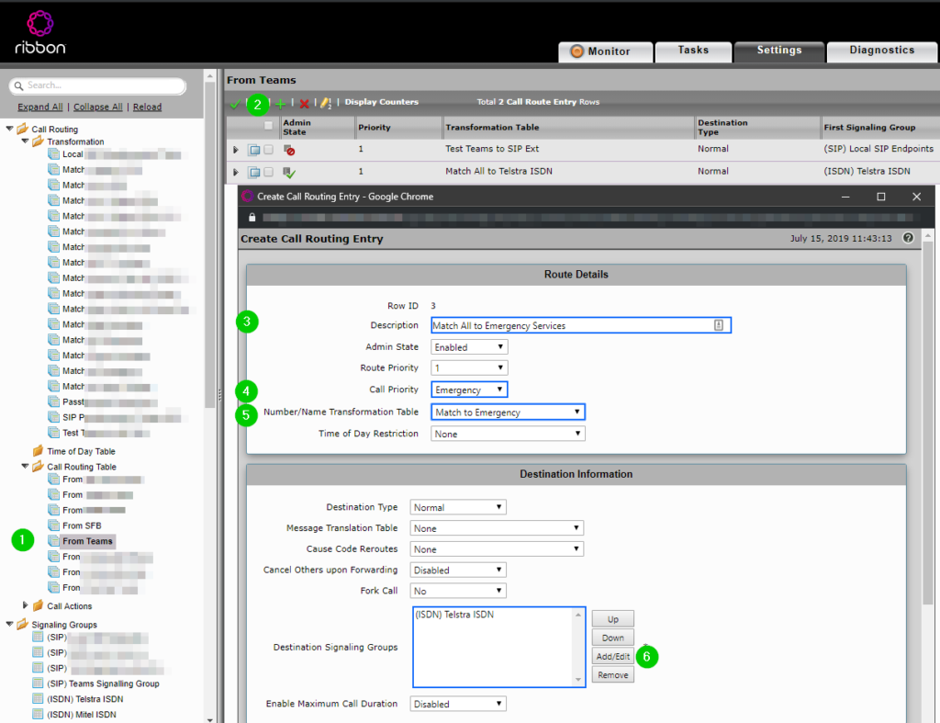
Task: Open the Call Priority dropdown
Action: [x=469, y=390]
